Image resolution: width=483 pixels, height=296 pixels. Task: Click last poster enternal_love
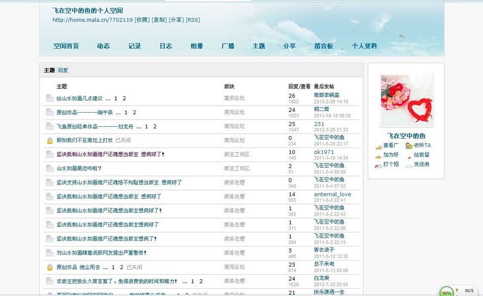point(332,194)
